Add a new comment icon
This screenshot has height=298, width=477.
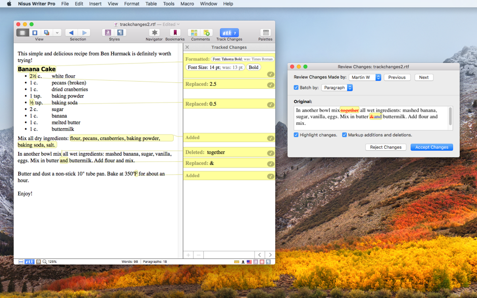(207, 32)
